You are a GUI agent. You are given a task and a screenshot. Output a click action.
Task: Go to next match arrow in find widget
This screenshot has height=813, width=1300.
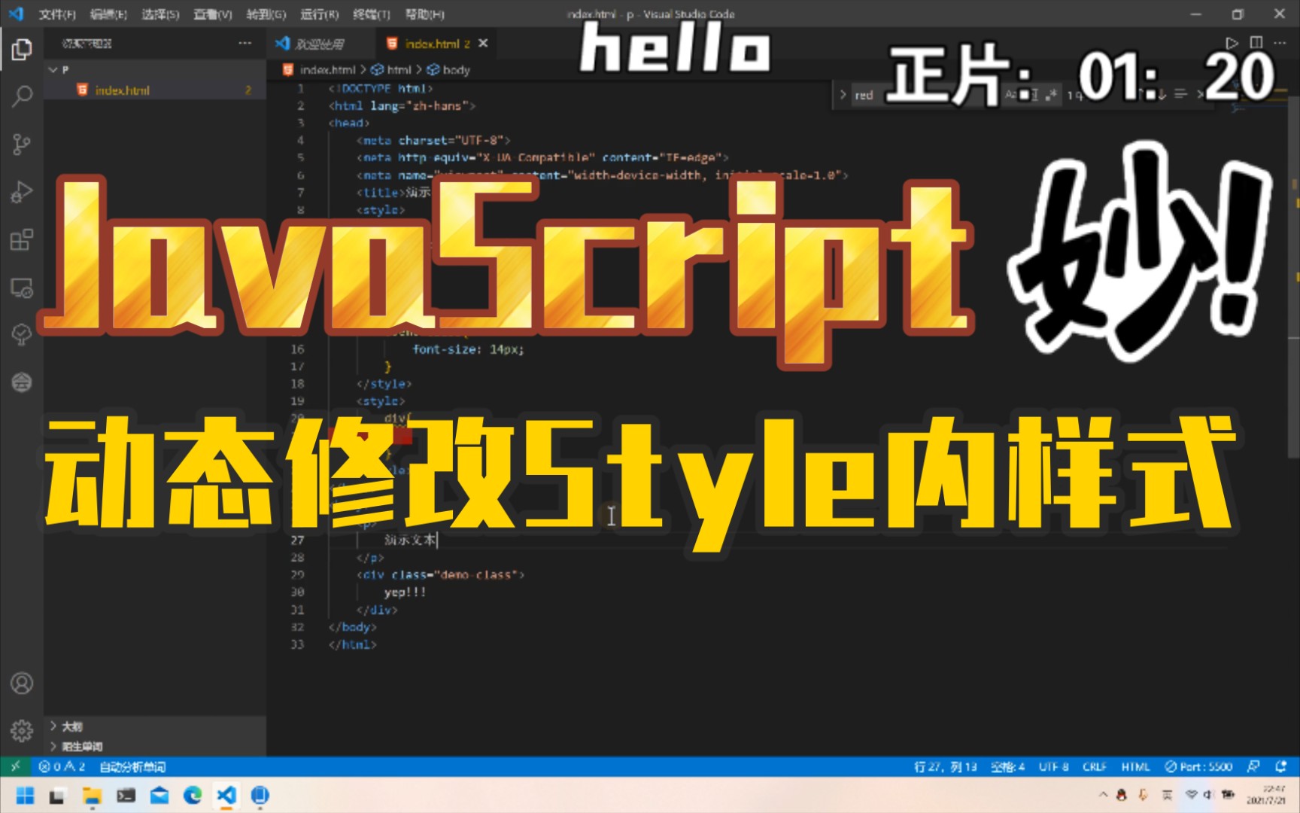[x=1162, y=94]
